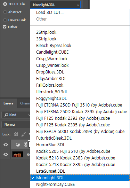Choose Crisp_Warm.look preset

(80, 58)
